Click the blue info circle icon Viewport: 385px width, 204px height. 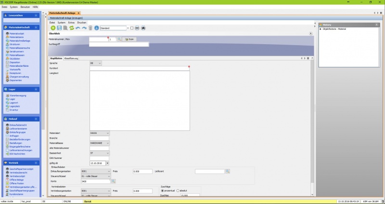pos(96,28)
